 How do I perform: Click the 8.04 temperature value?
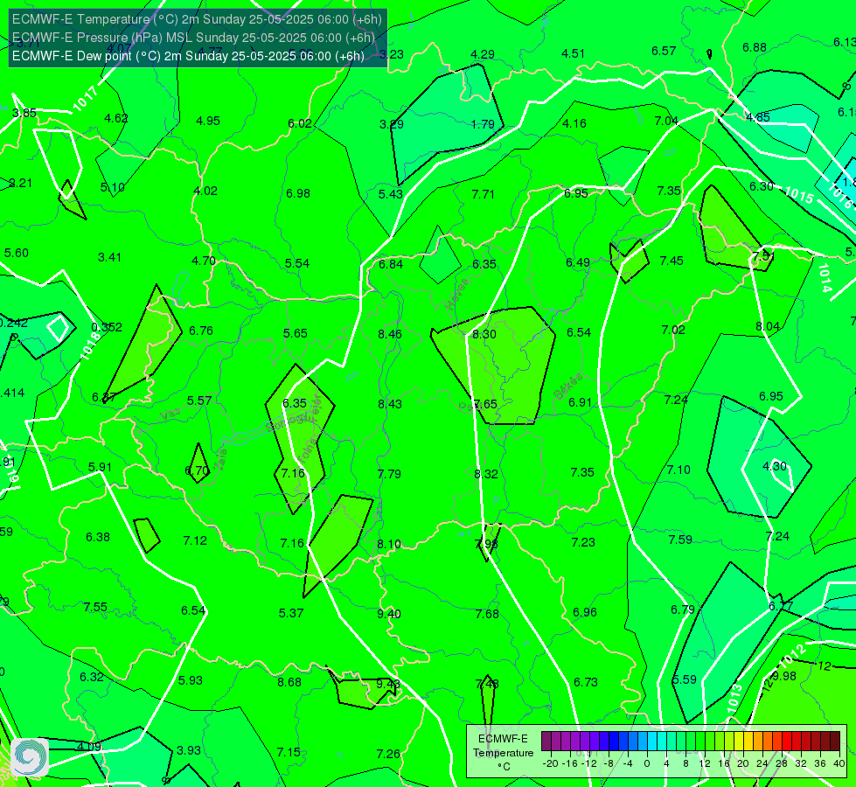point(768,326)
